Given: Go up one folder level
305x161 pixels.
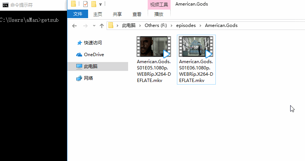Looking at the screenshot, I should tap(101, 25).
